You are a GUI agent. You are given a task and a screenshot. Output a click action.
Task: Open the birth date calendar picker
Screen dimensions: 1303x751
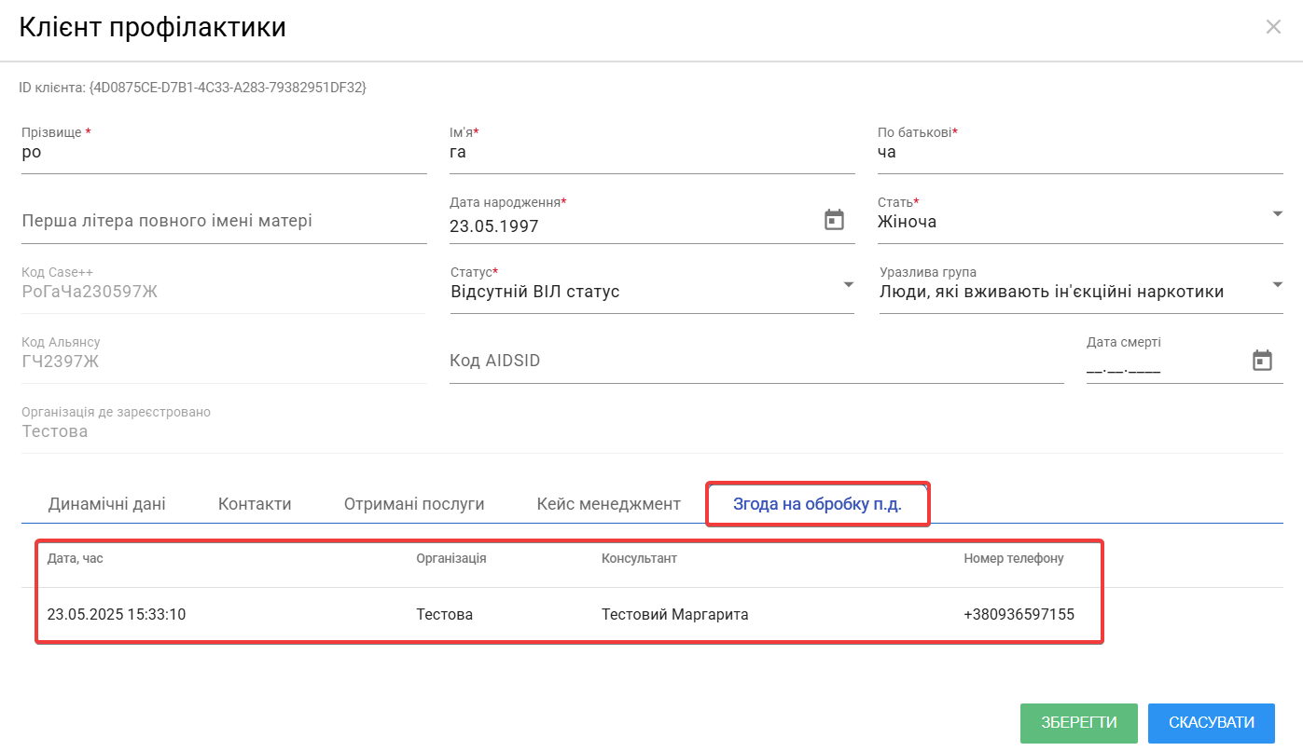point(834,221)
